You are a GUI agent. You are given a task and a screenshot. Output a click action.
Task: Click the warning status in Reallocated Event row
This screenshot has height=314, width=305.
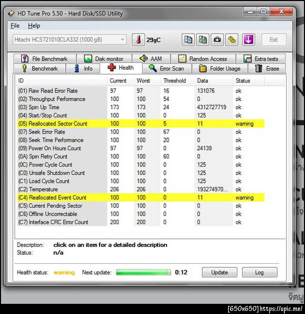pos(245,198)
